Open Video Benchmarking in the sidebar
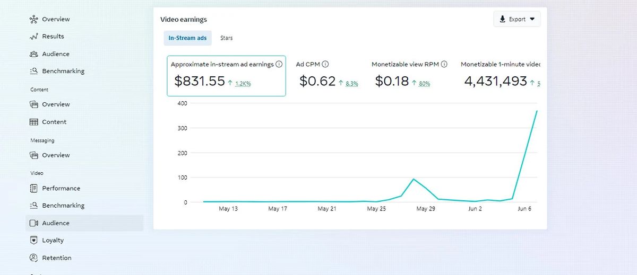 click(x=63, y=206)
